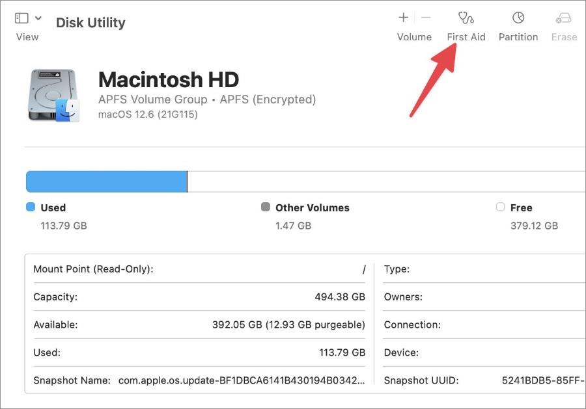Click the Erase label in toolbar

pyautogui.click(x=564, y=37)
